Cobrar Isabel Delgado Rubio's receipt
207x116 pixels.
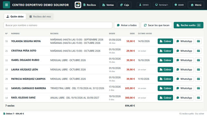pos(165,60)
